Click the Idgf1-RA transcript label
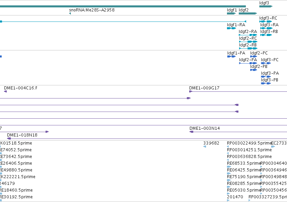Image resolution: width=287 pixels, height=202 pixels. click(236, 25)
